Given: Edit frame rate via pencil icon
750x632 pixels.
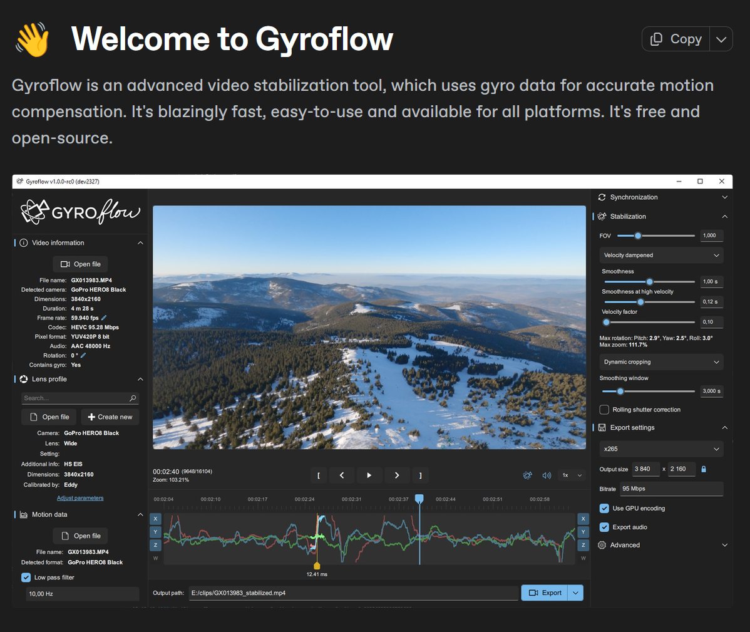Looking at the screenshot, I should pos(104,318).
